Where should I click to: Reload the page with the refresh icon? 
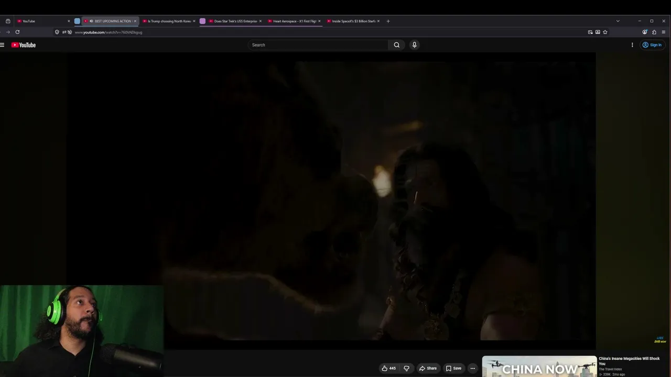17,32
